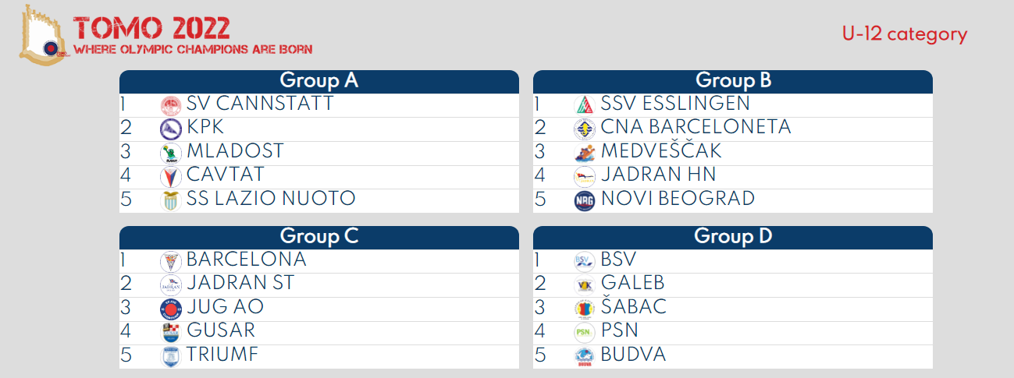Click the SV Cannstatt club logo
Screen dimensions: 1014x378
tap(170, 105)
